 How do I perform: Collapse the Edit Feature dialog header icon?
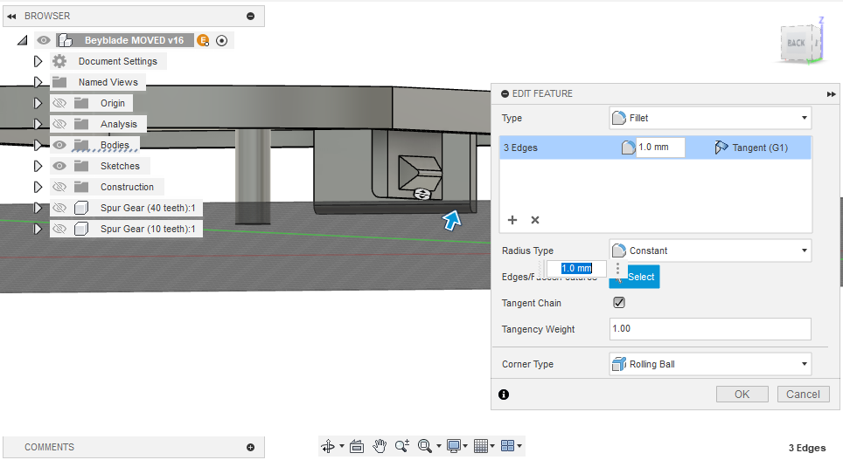[505, 94]
